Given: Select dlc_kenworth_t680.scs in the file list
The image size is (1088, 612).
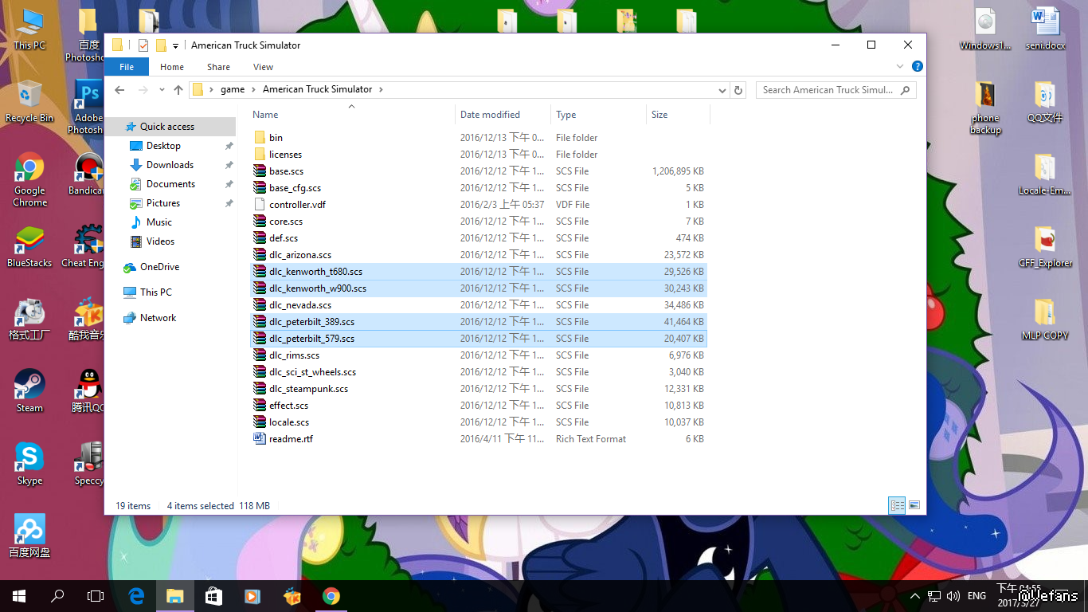Looking at the screenshot, I should [x=479, y=272].
